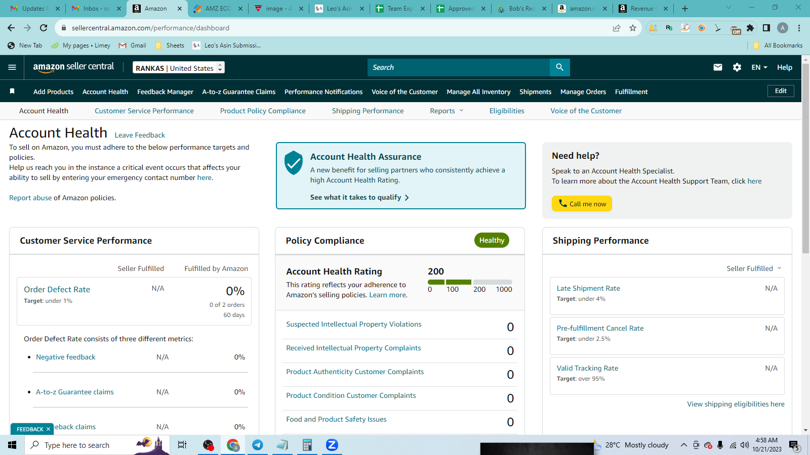Open the All Bookmarks folder

point(778,45)
